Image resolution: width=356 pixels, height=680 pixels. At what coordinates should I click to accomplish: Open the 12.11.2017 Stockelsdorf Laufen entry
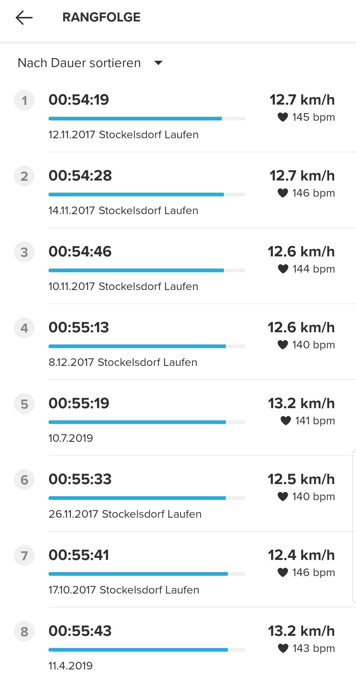pos(123,135)
